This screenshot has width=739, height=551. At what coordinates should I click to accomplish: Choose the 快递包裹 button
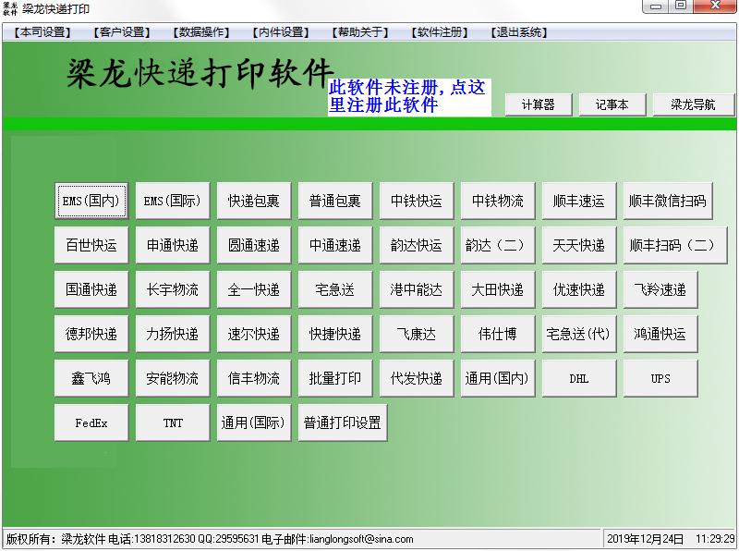(x=254, y=201)
